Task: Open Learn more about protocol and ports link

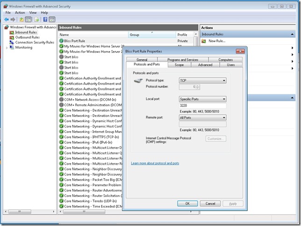Action: click(x=155, y=163)
